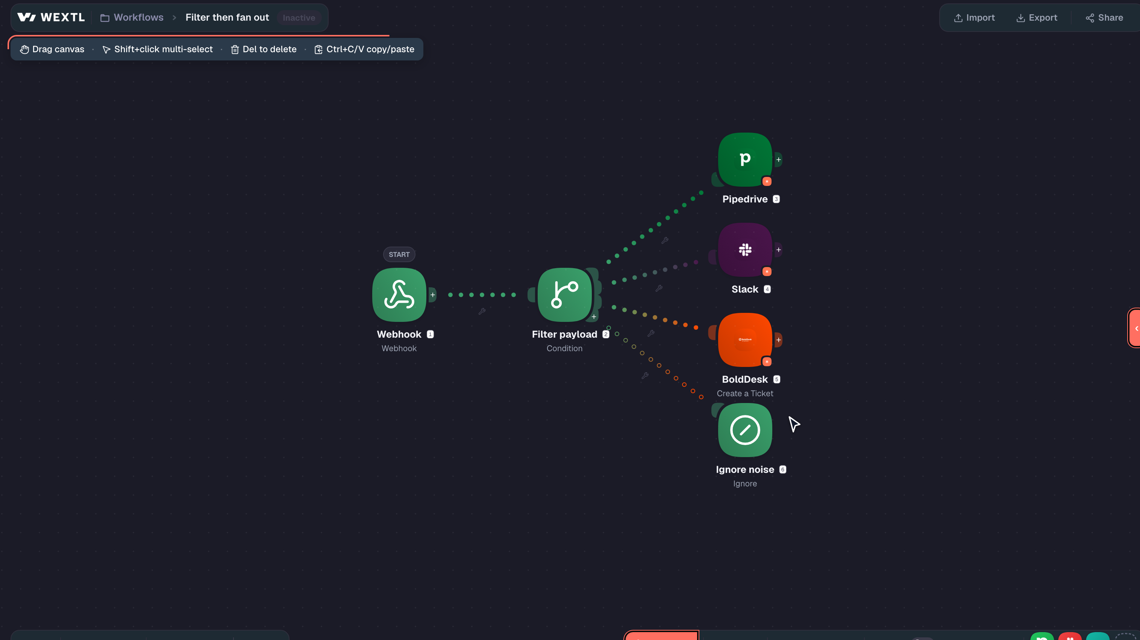Screen dimensions: 1140x640
Task: Click the number 2 badge beside Filter payload
Action: pyautogui.click(x=606, y=334)
